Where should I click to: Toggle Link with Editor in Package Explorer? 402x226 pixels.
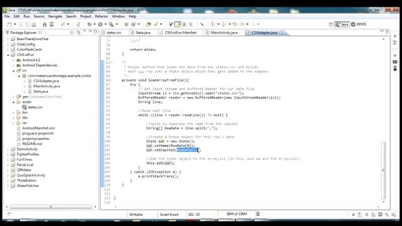(x=79, y=33)
